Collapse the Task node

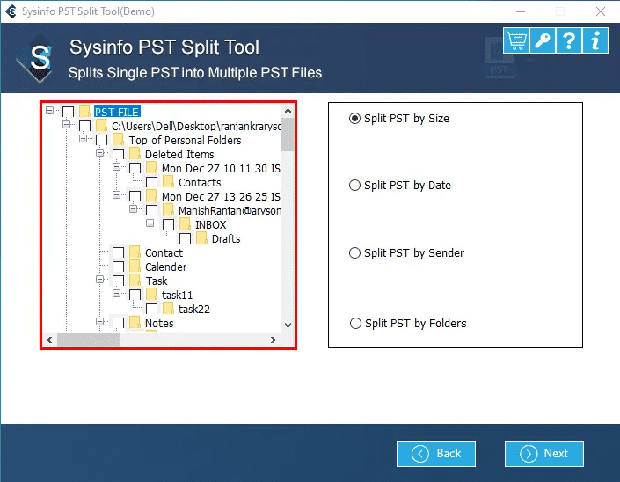click(x=99, y=280)
